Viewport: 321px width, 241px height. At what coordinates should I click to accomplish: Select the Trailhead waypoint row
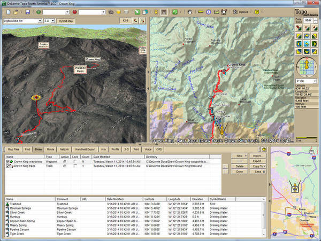(133, 204)
